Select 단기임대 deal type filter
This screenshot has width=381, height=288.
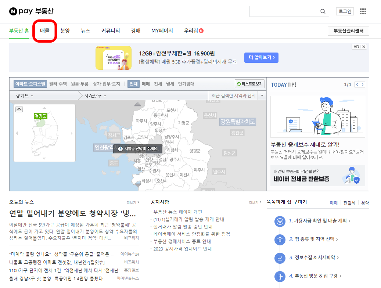pyautogui.click(x=186, y=84)
